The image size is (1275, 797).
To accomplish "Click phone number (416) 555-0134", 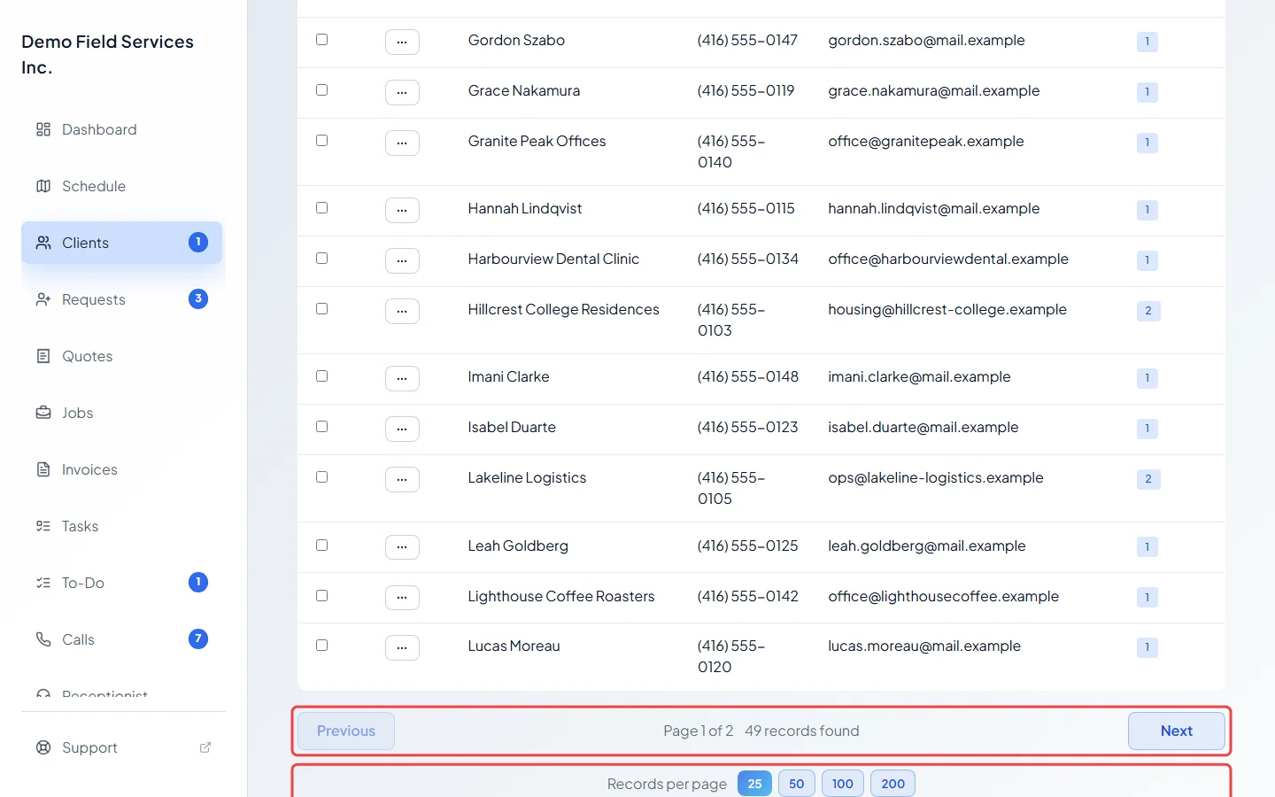I will click(748, 259).
